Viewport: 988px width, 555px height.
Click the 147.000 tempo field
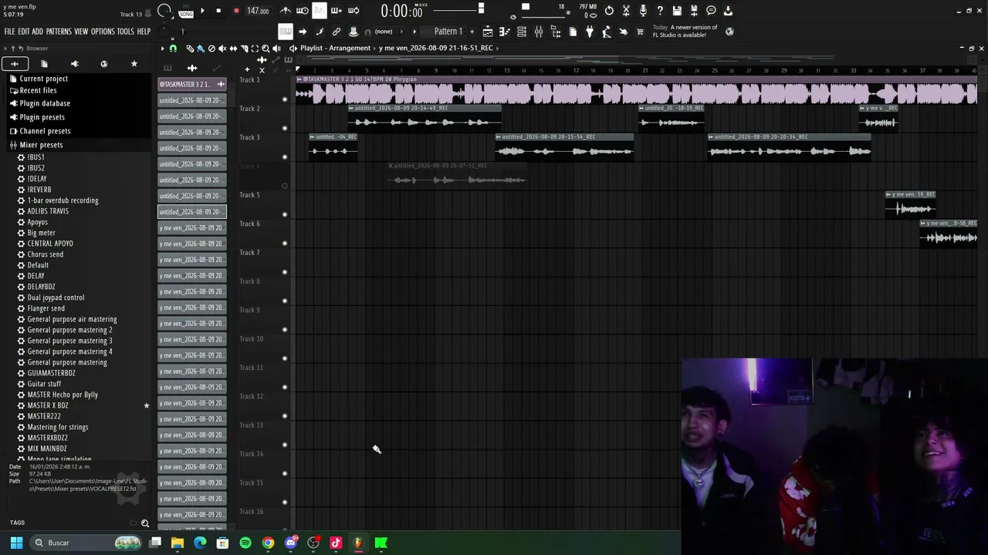pos(258,11)
